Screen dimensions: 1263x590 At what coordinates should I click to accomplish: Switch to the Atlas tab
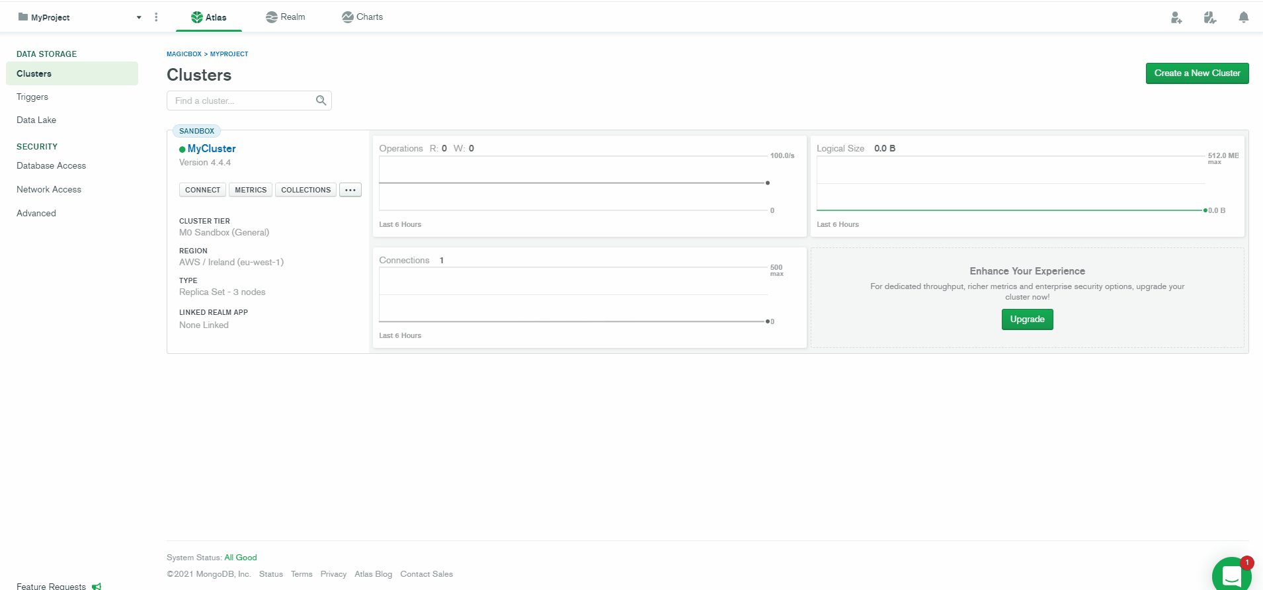point(209,17)
